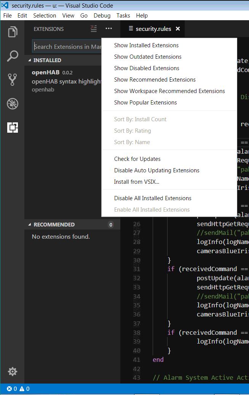
Task: Focus the Search Extensions in Marketplace field
Action: coord(67,47)
